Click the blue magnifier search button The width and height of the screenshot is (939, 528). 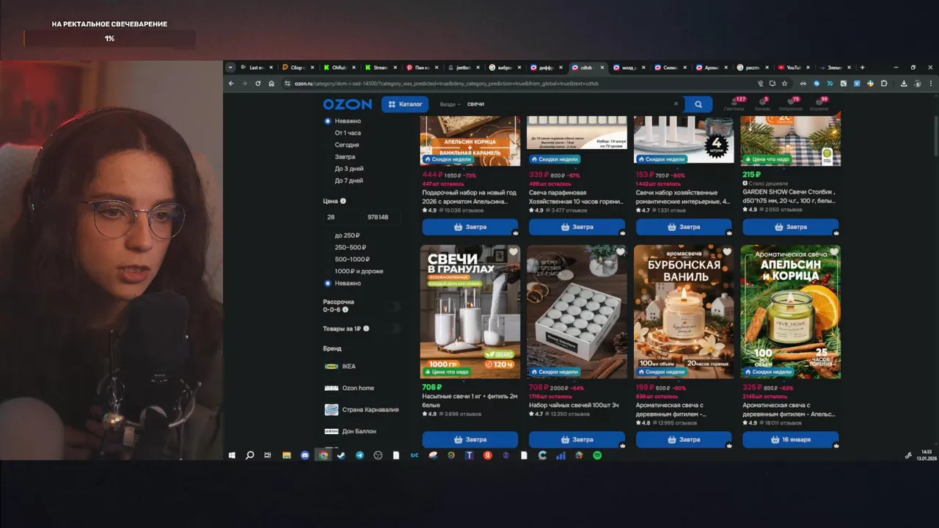point(698,104)
